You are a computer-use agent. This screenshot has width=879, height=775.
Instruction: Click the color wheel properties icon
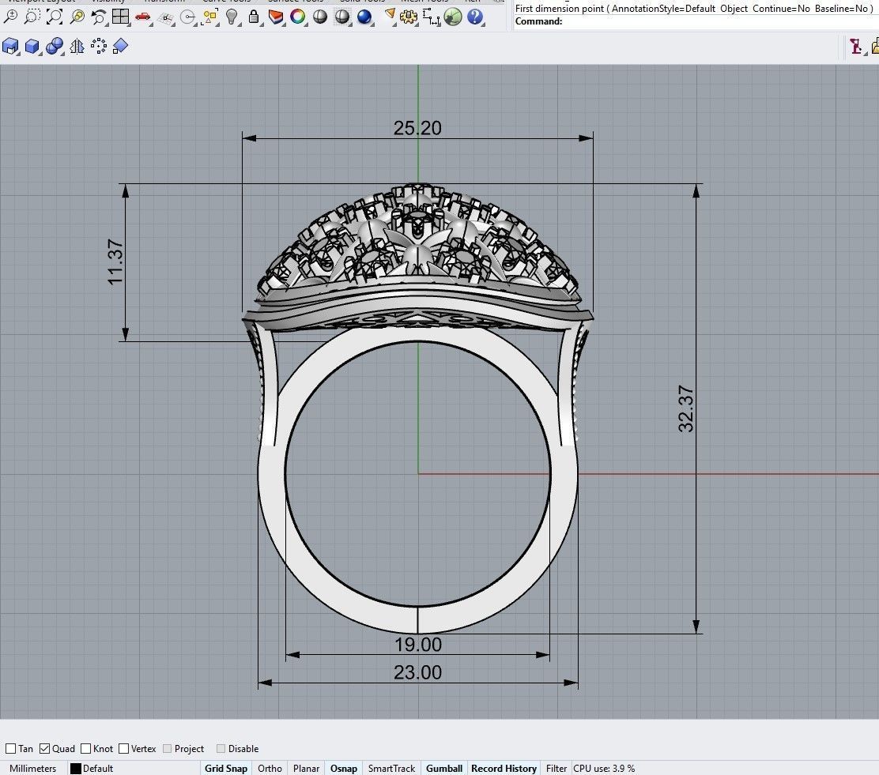298,17
